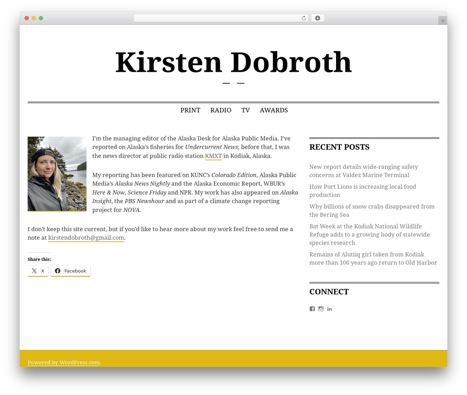467x395 pixels.
Task: Share this page on Facebook
Action: point(71,271)
